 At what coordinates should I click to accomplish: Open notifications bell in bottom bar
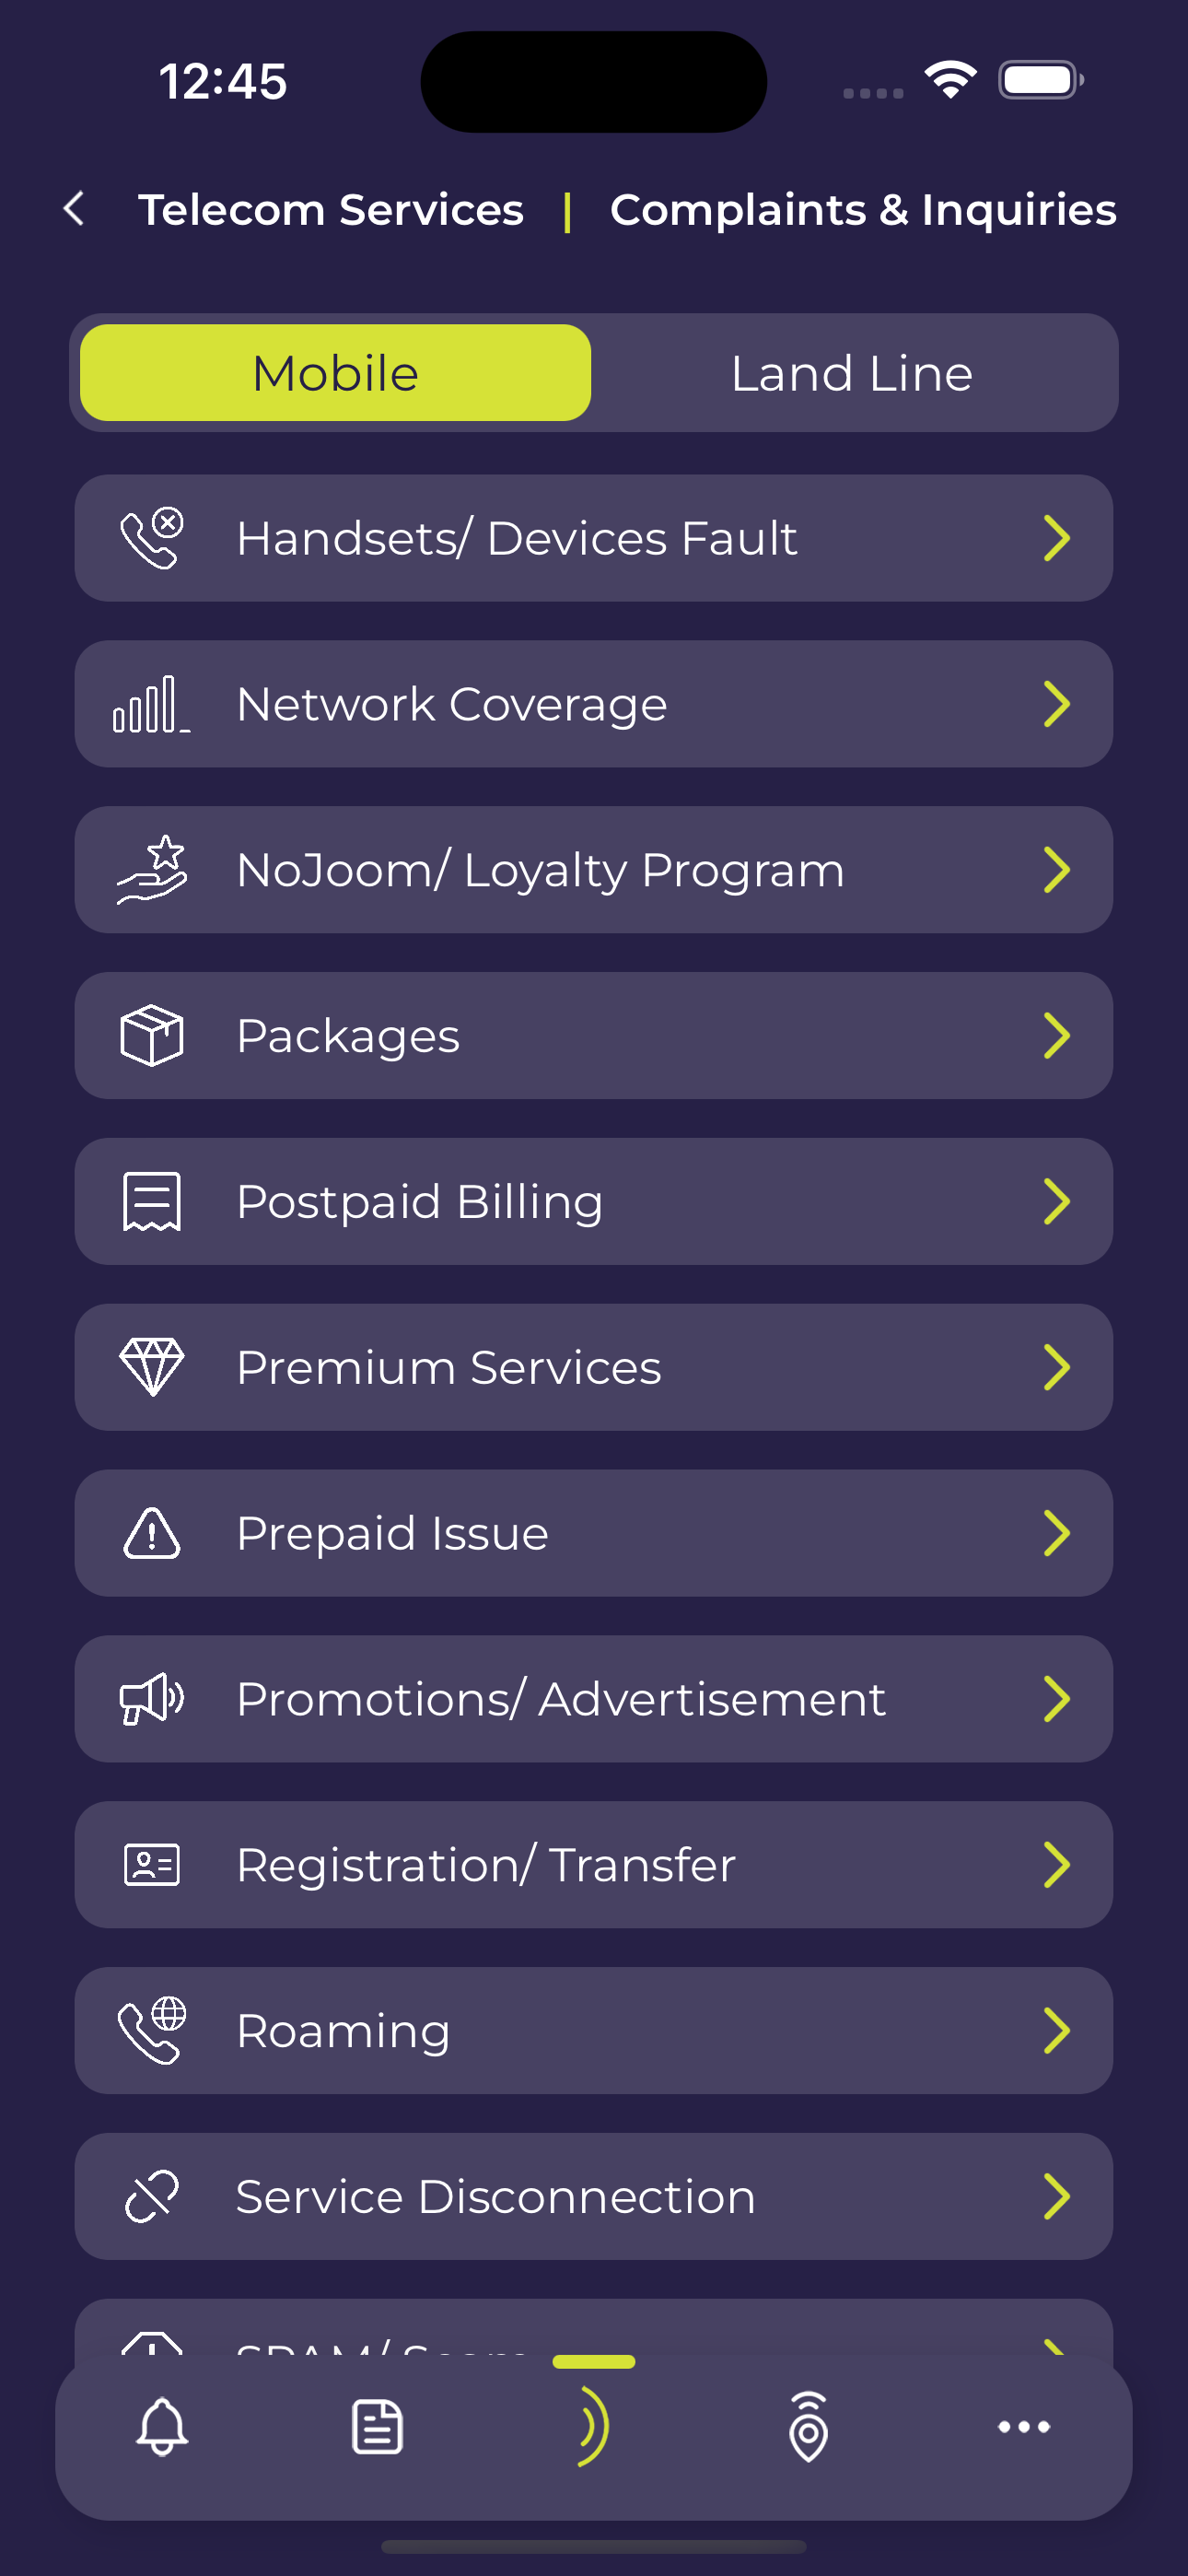162,2426
